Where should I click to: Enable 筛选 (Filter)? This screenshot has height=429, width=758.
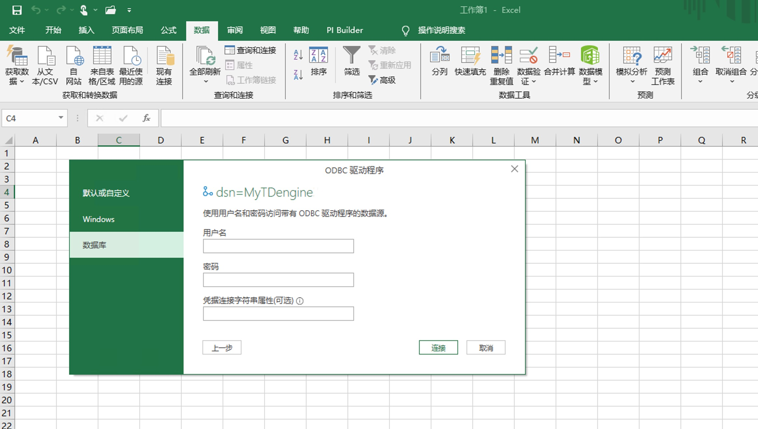pos(351,62)
